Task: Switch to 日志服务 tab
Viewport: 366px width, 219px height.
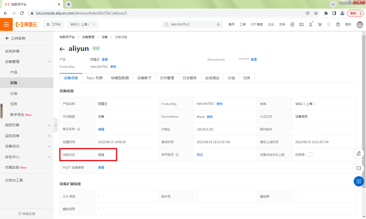Action: tap(190, 78)
